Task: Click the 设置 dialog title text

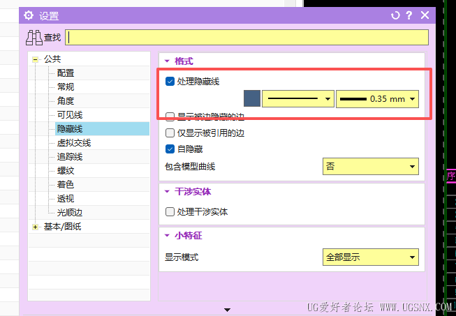Action: 49,15
